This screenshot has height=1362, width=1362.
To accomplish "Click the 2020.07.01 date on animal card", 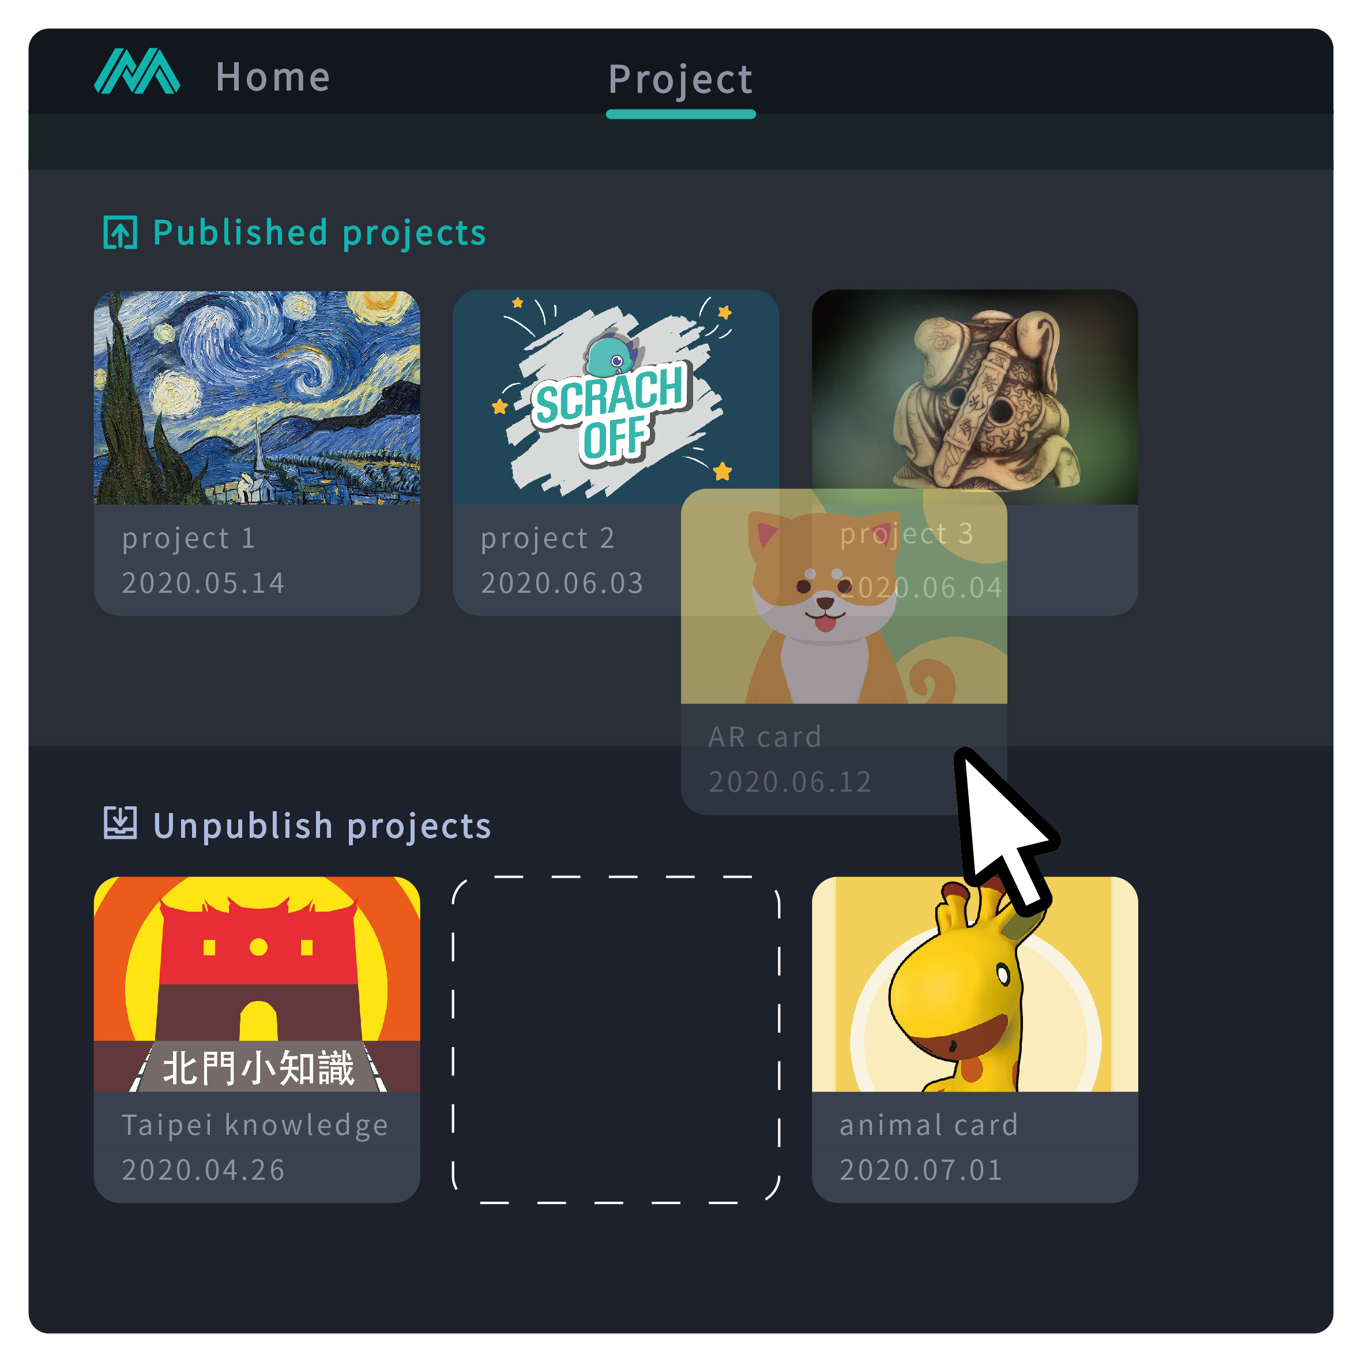I will tap(921, 1169).
